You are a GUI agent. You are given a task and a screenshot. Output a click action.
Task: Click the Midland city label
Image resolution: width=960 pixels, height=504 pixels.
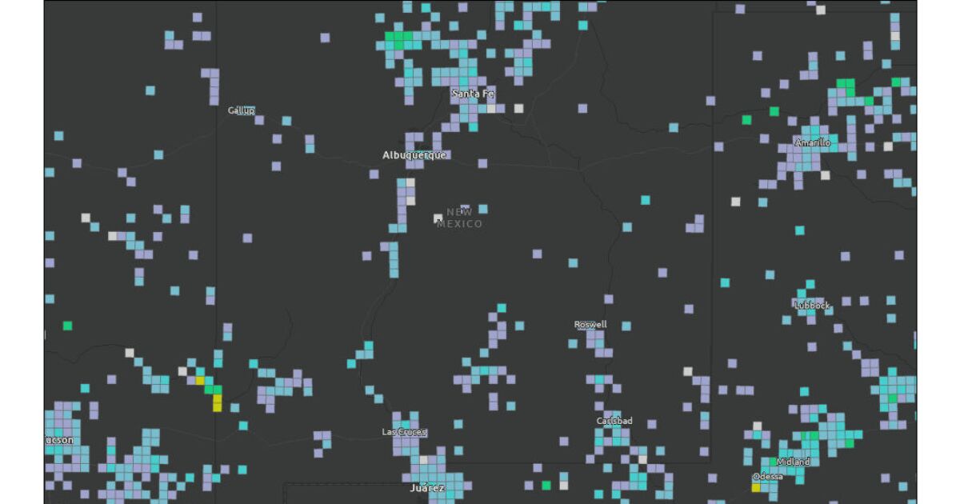pos(793,462)
